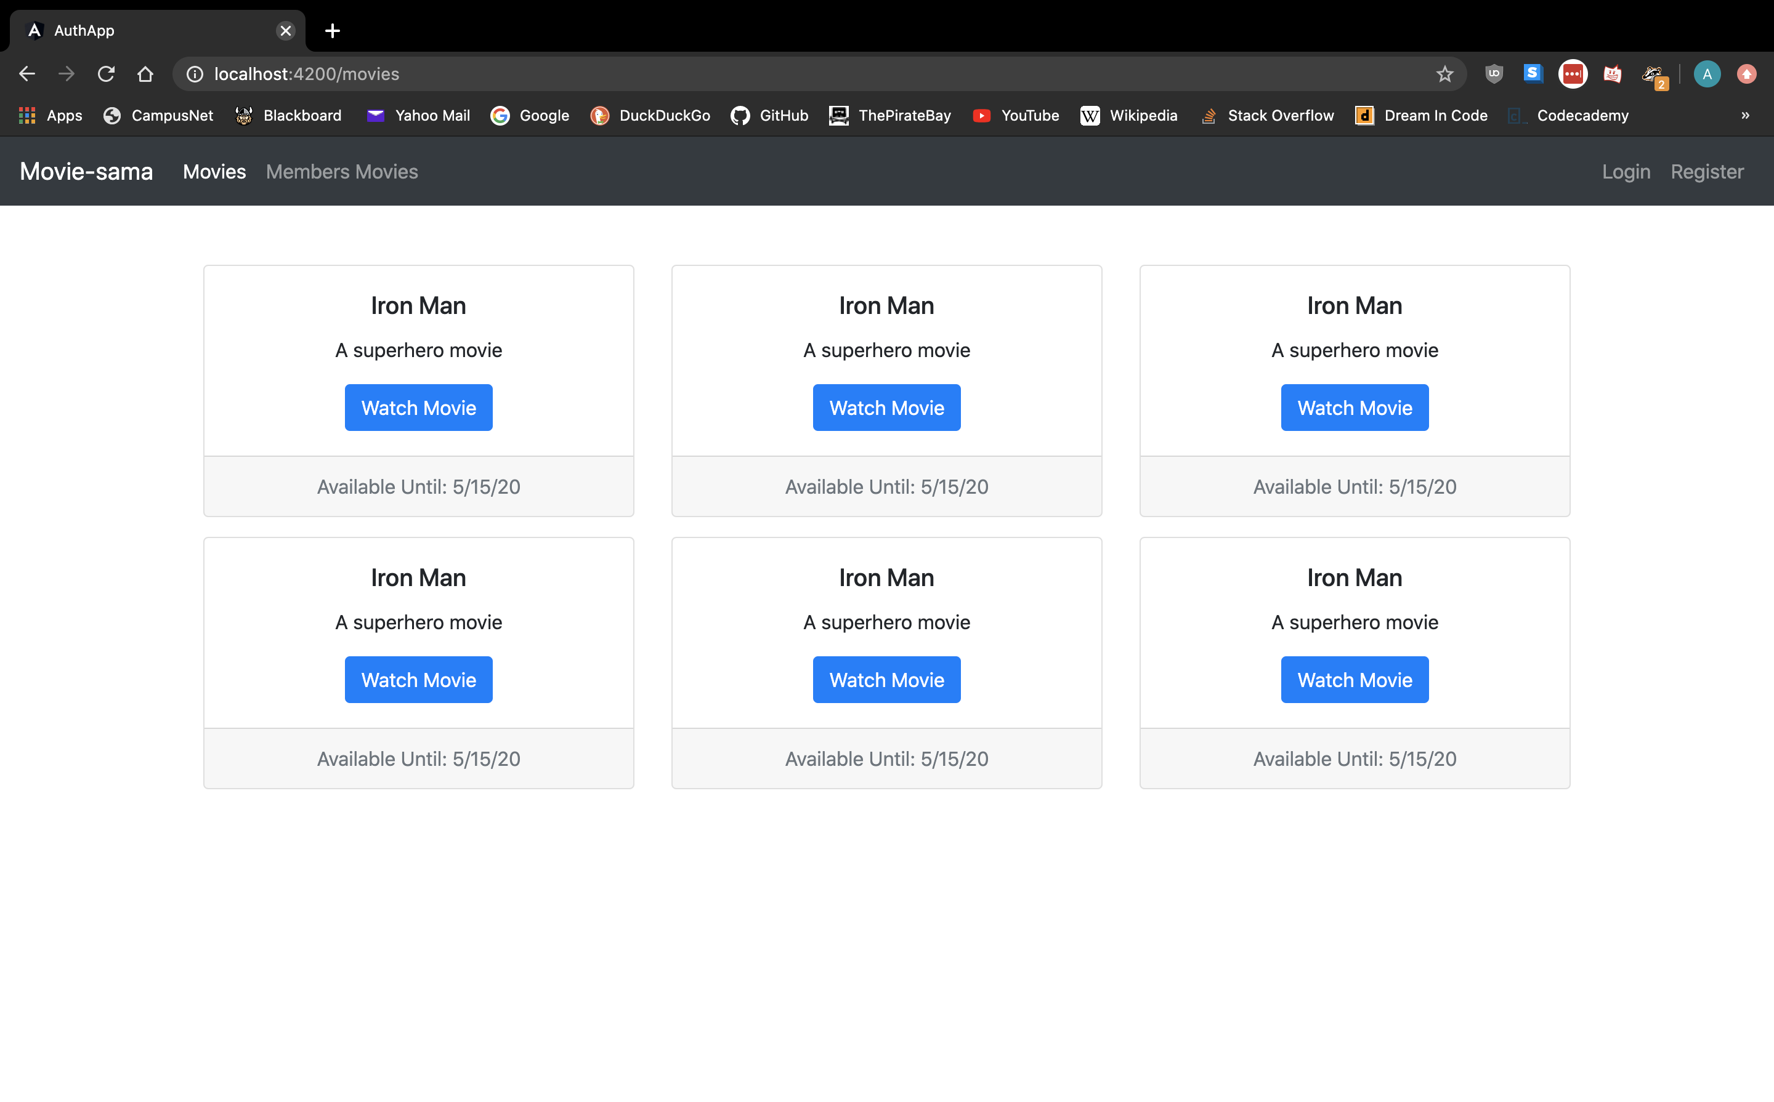Click the Login link in navbar
This screenshot has height=1102, width=1774.
click(1626, 171)
